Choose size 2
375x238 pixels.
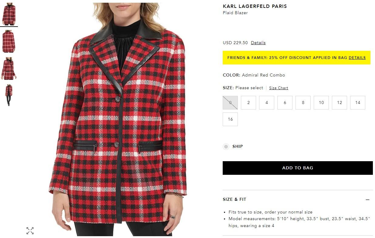point(248,103)
